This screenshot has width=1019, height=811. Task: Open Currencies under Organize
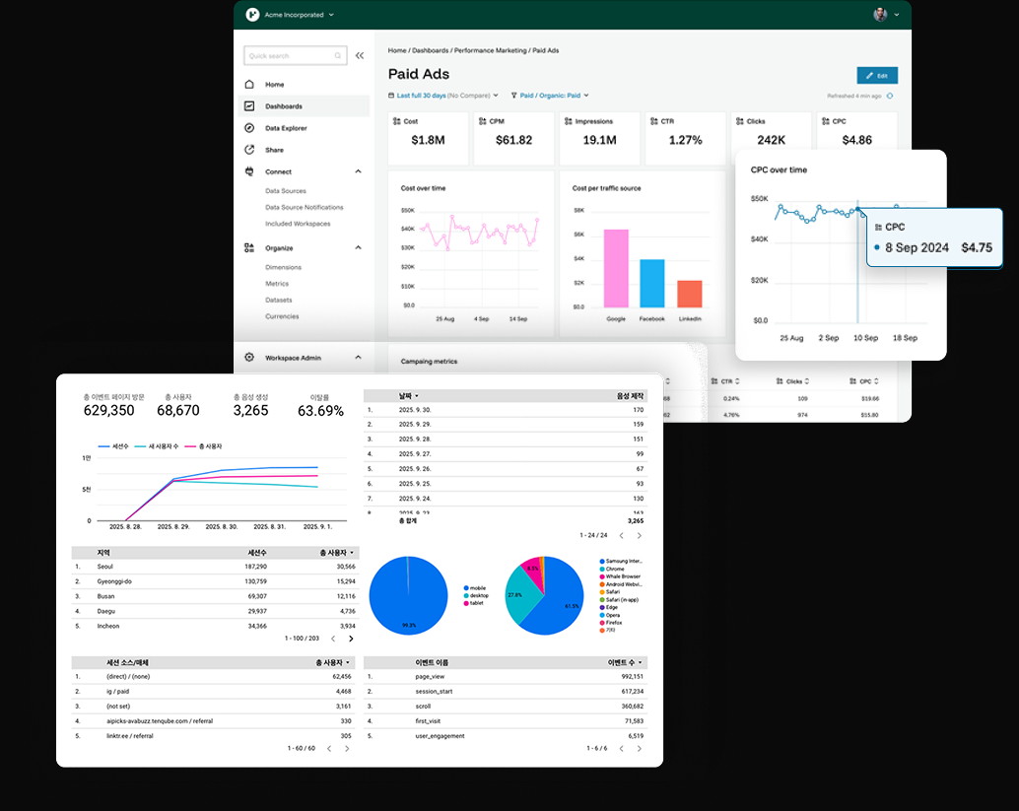point(282,316)
